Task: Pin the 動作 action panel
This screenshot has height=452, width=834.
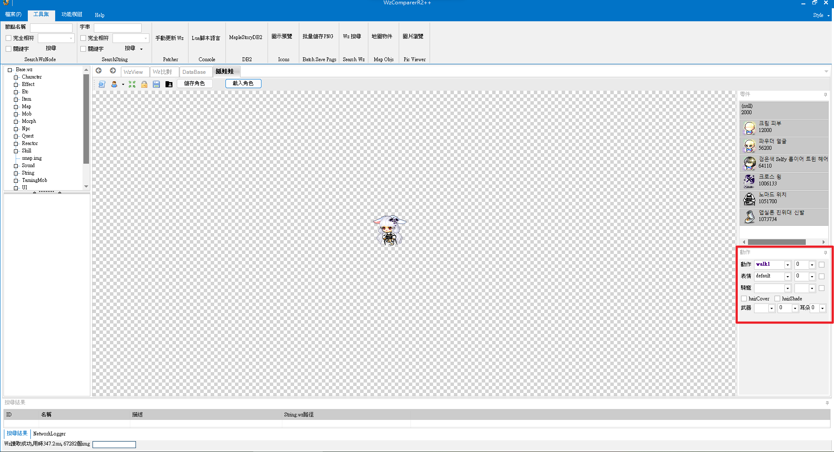Action: click(825, 252)
